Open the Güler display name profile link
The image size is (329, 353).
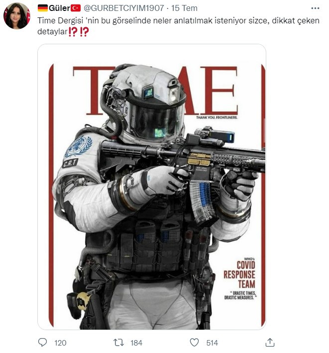coord(59,8)
